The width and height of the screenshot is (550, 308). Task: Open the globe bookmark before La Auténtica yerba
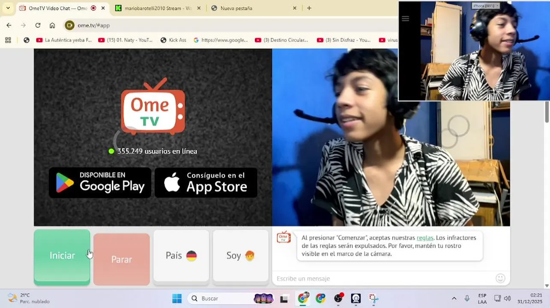pyautogui.click(x=27, y=40)
